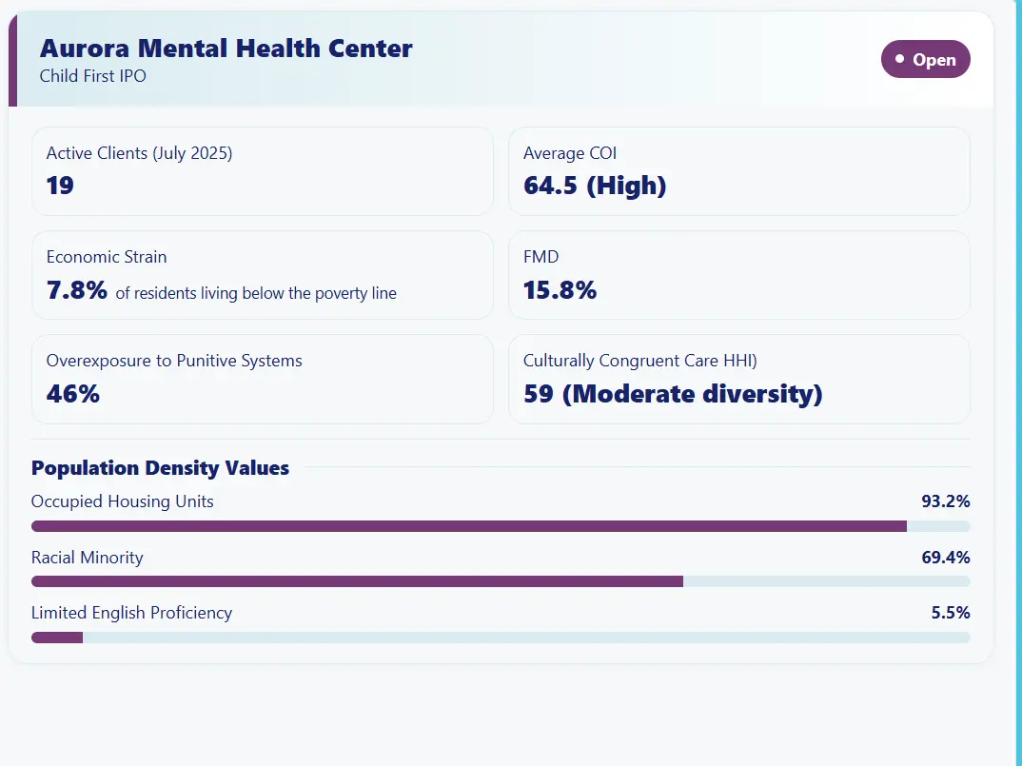This screenshot has height=766, width=1022.
Task: Select the Child First IPO subtitle
Action: [92, 76]
